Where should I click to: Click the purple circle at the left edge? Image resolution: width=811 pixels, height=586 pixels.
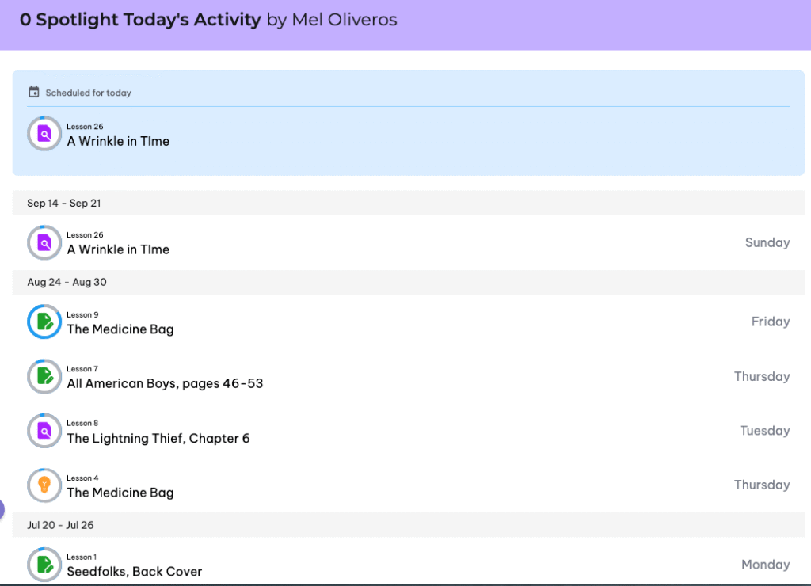(2, 510)
